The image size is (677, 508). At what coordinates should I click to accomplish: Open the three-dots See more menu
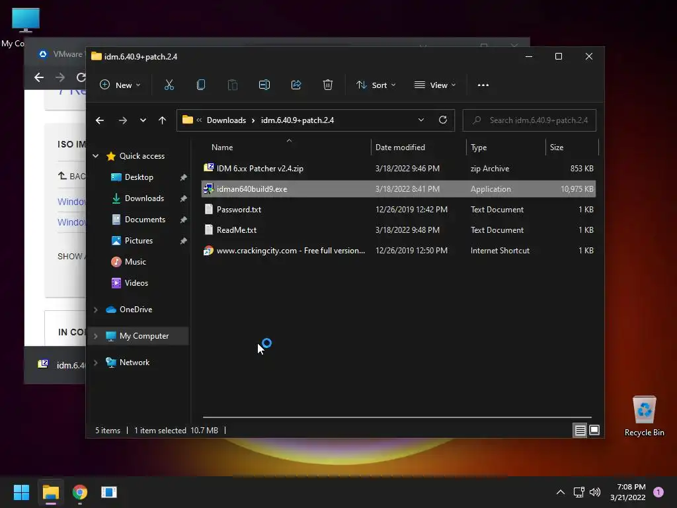483,85
